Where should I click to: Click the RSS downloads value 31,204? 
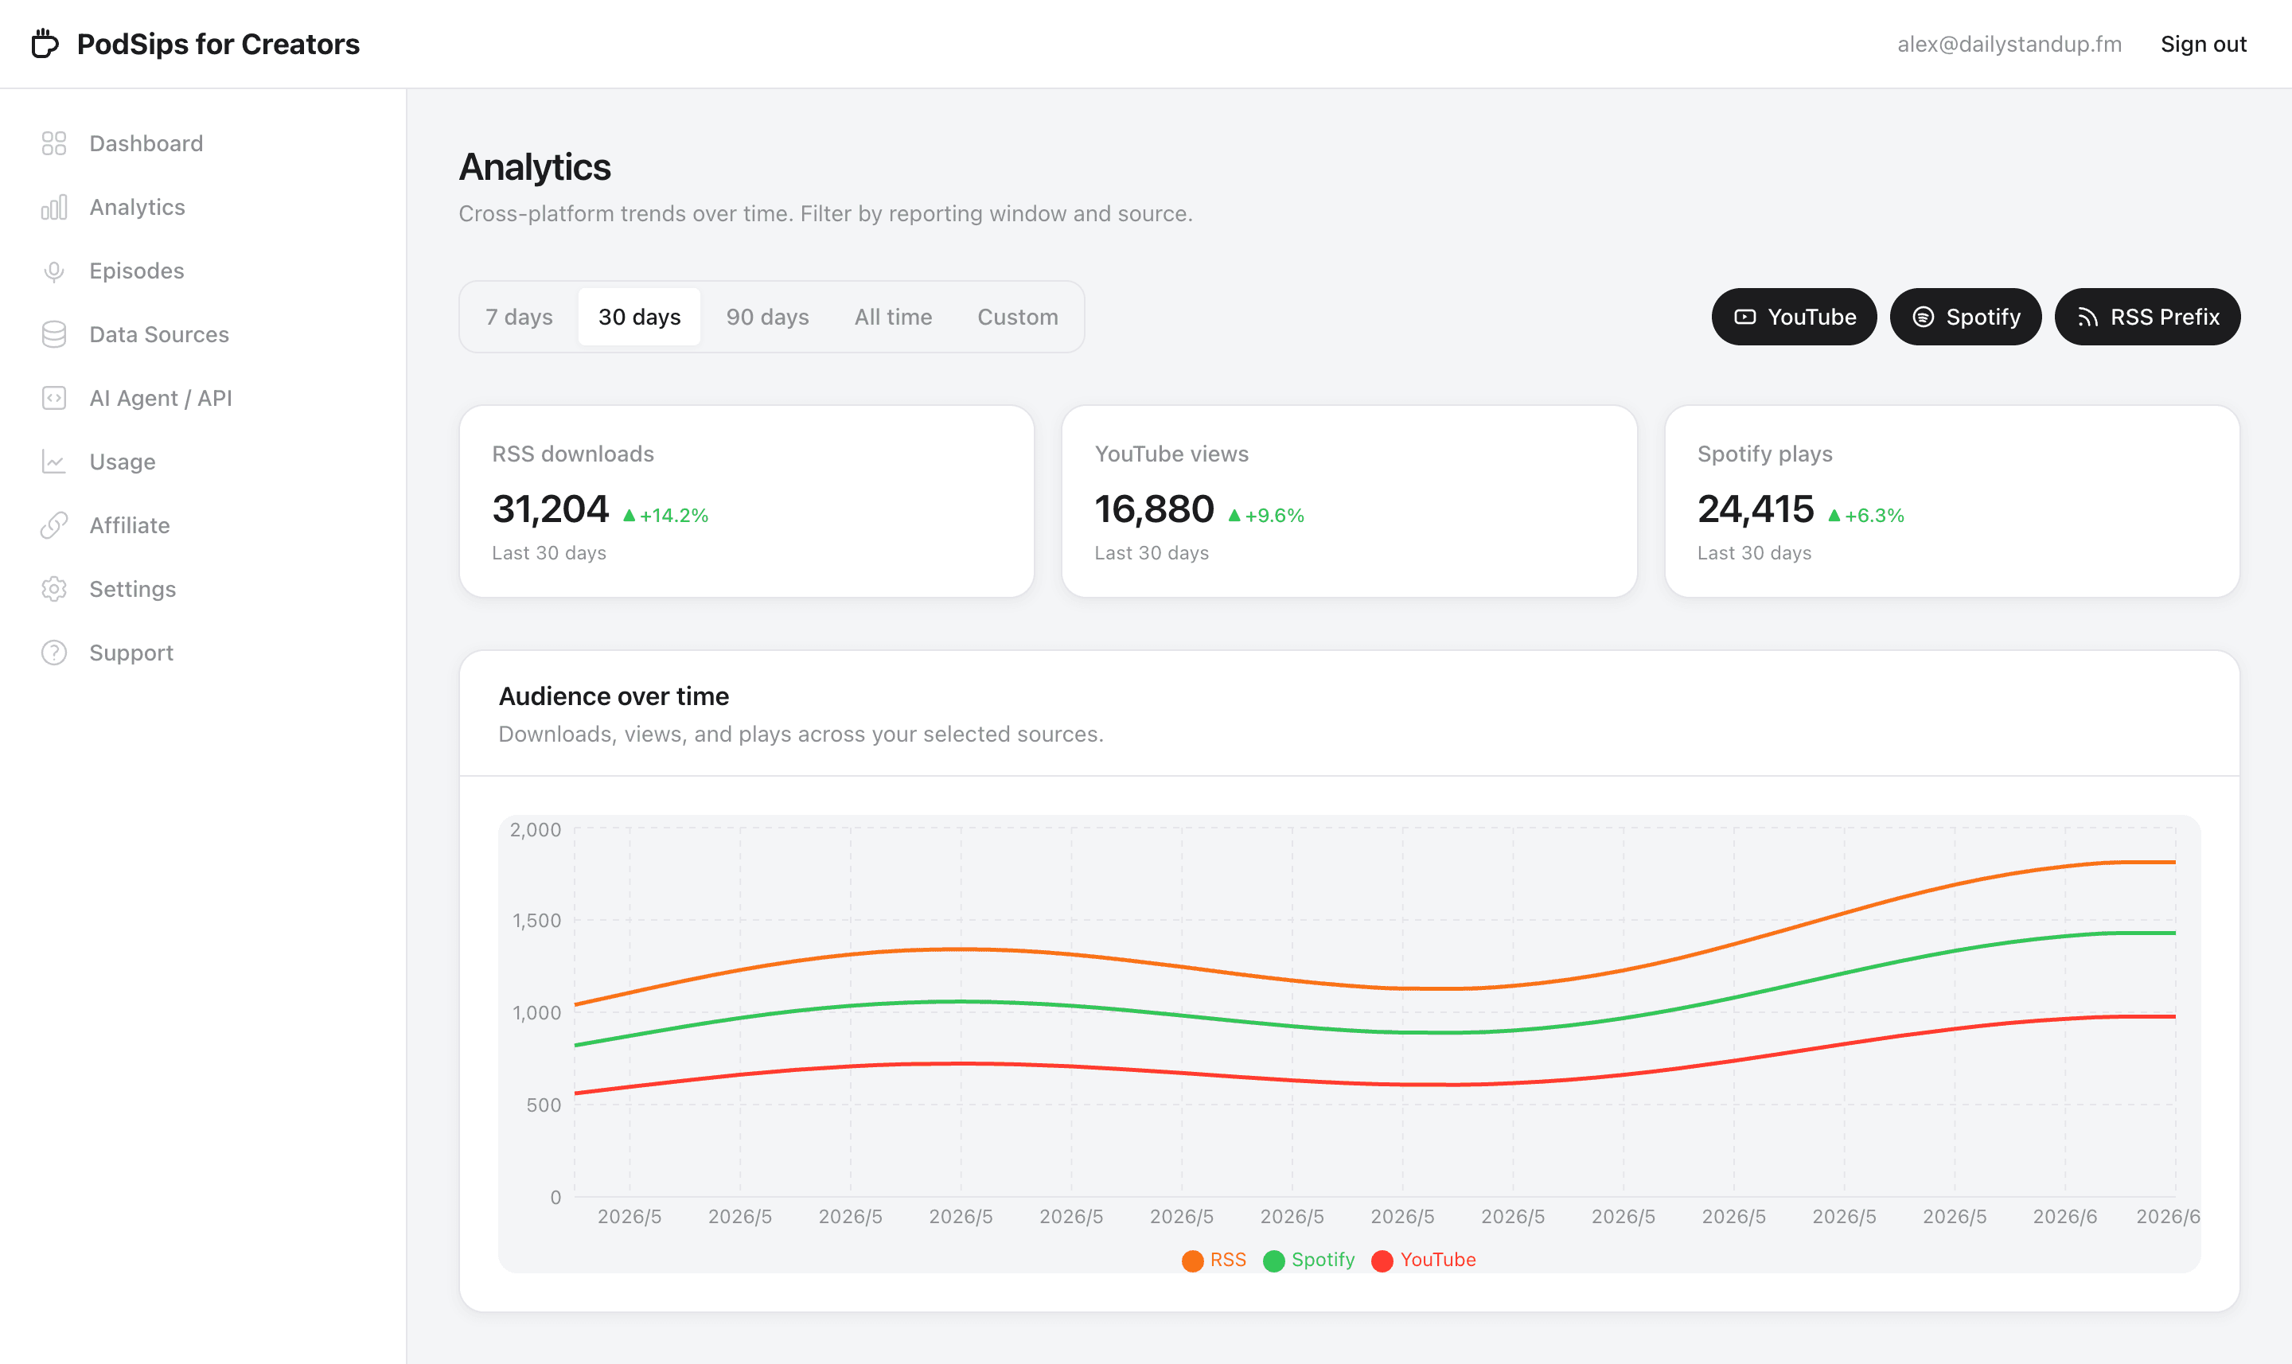coord(551,509)
